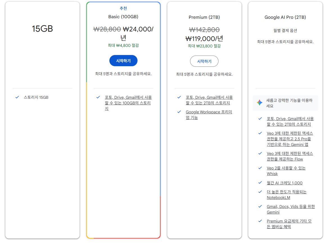Click the 최대 ₩4,800 절감 savings text

tap(123, 45)
